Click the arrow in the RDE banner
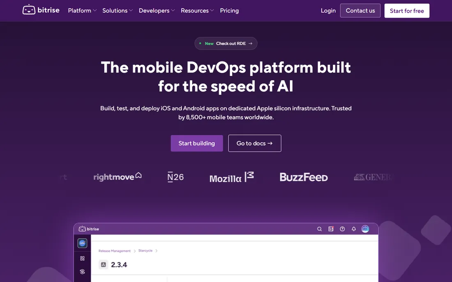Image resolution: width=452 pixels, height=282 pixels. point(251,43)
